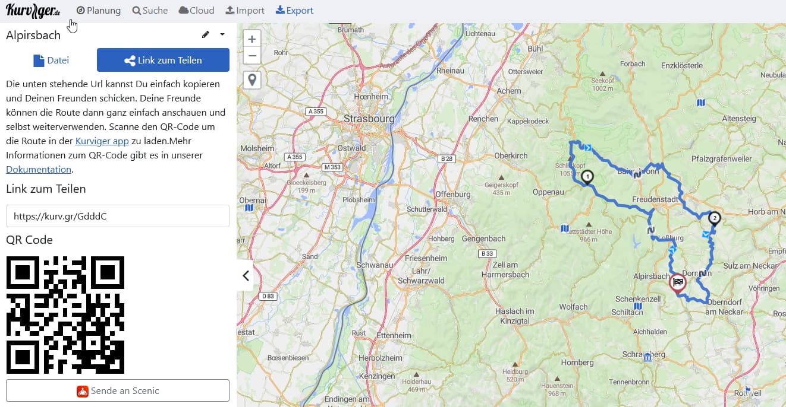Click the D 83 road shield
Viewport: 786px width, 407px height.
[x=268, y=296]
